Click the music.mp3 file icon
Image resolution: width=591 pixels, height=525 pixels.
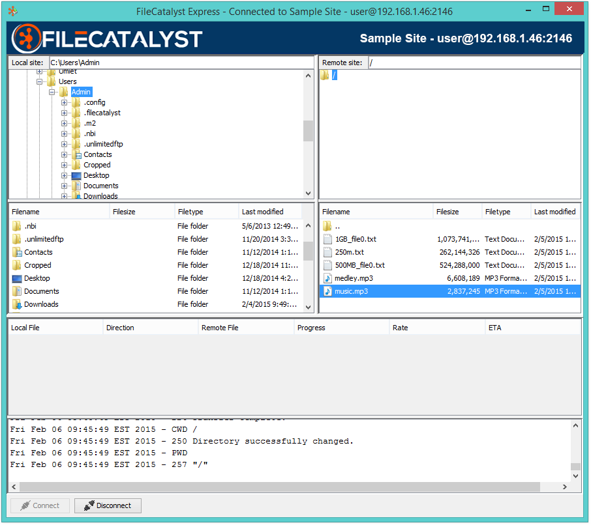327,291
